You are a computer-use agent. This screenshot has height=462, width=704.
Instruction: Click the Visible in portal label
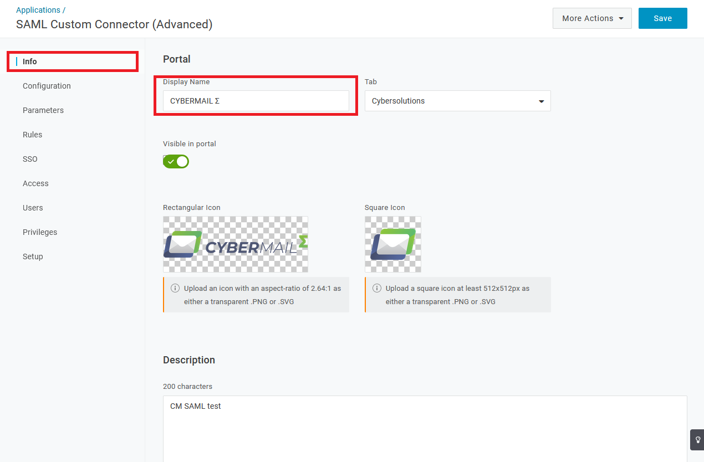[190, 143]
